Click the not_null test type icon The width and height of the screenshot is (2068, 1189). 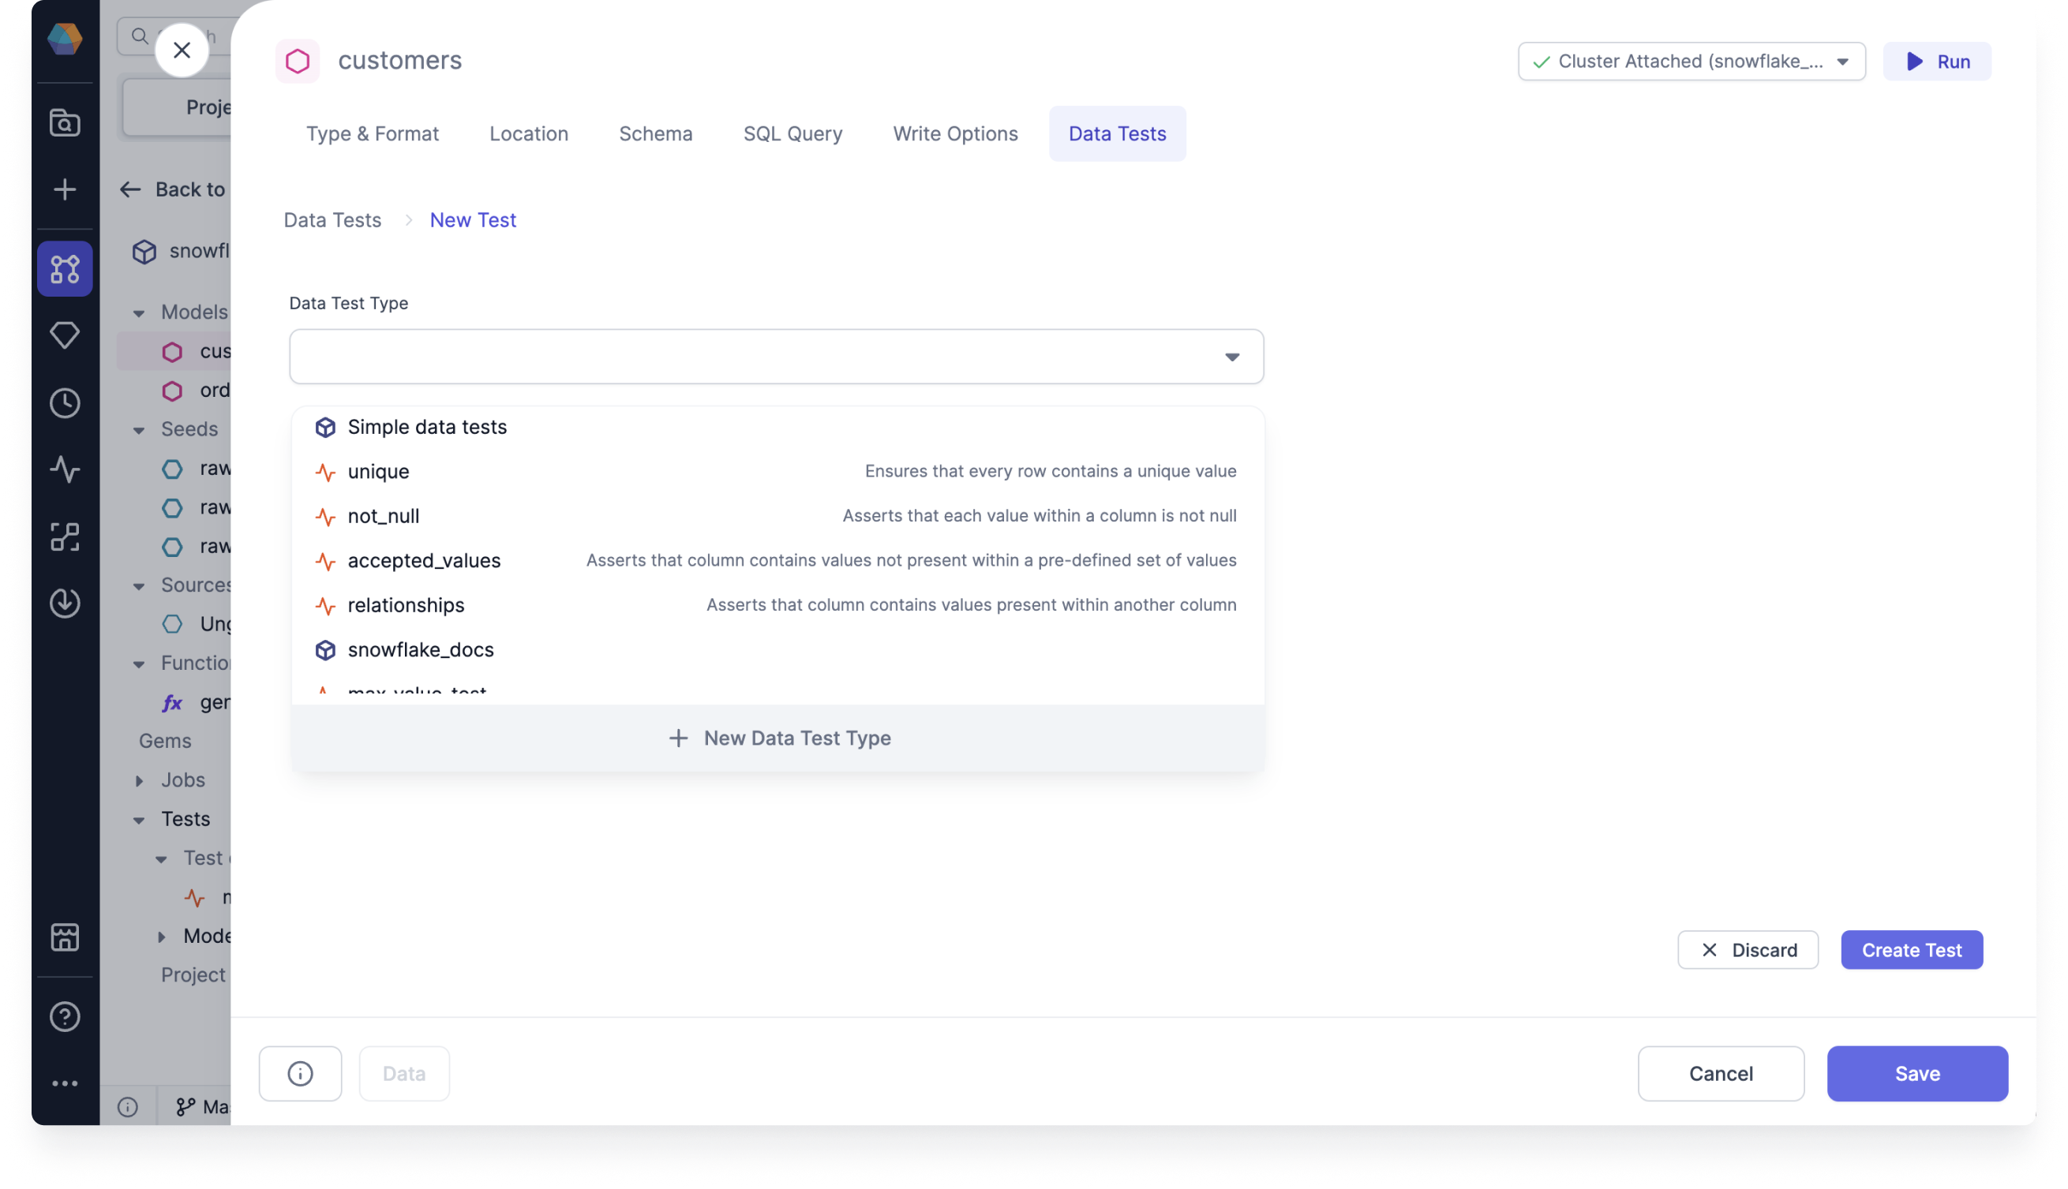point(324,516)
